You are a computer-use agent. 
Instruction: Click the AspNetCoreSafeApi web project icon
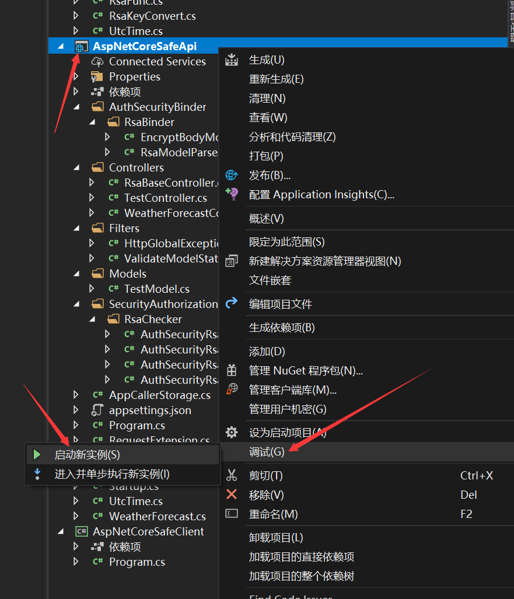tap(81, 47)
